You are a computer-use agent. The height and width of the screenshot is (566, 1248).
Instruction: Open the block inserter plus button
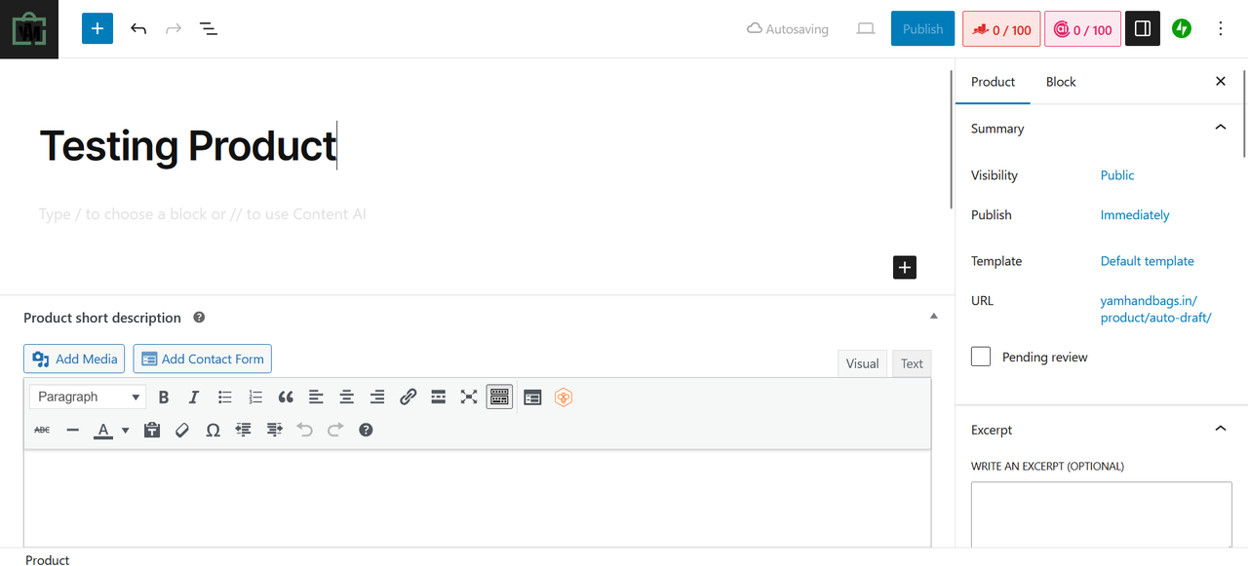[x=97, y=29]
